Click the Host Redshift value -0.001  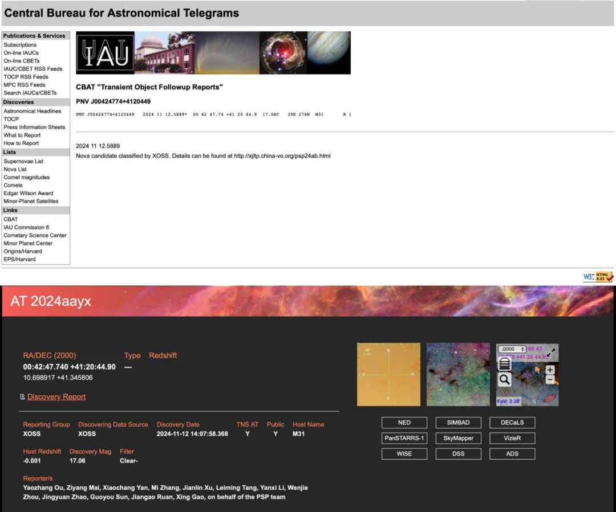click(32, 461)
